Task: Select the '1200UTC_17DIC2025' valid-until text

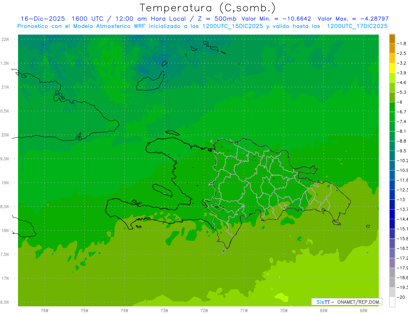Action: 357,26
